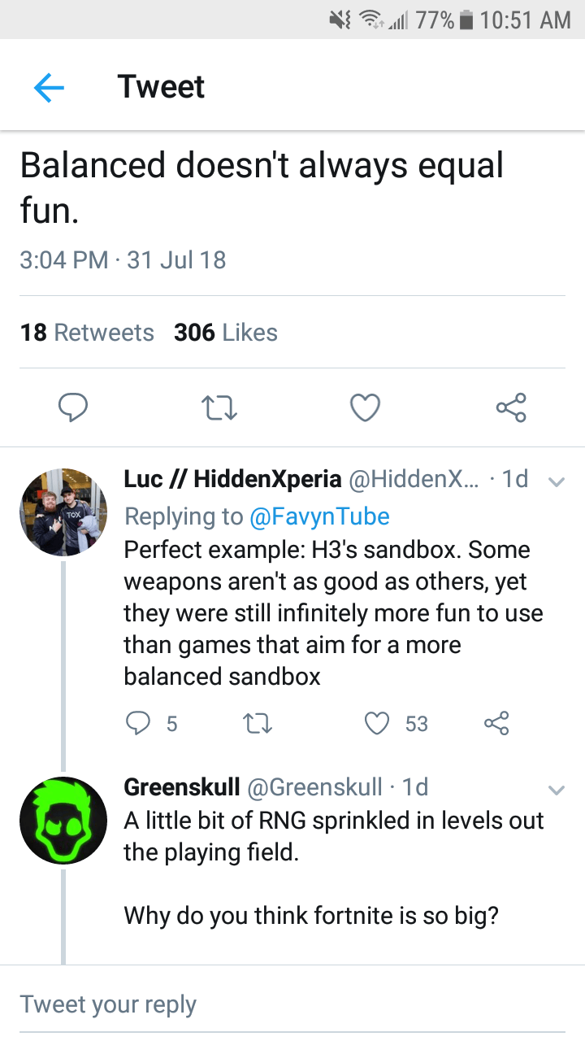This screenshot has width=585, height=1041.
Task: Open the Luc // HiddenXperia username
Action: [x=232, y=479]
